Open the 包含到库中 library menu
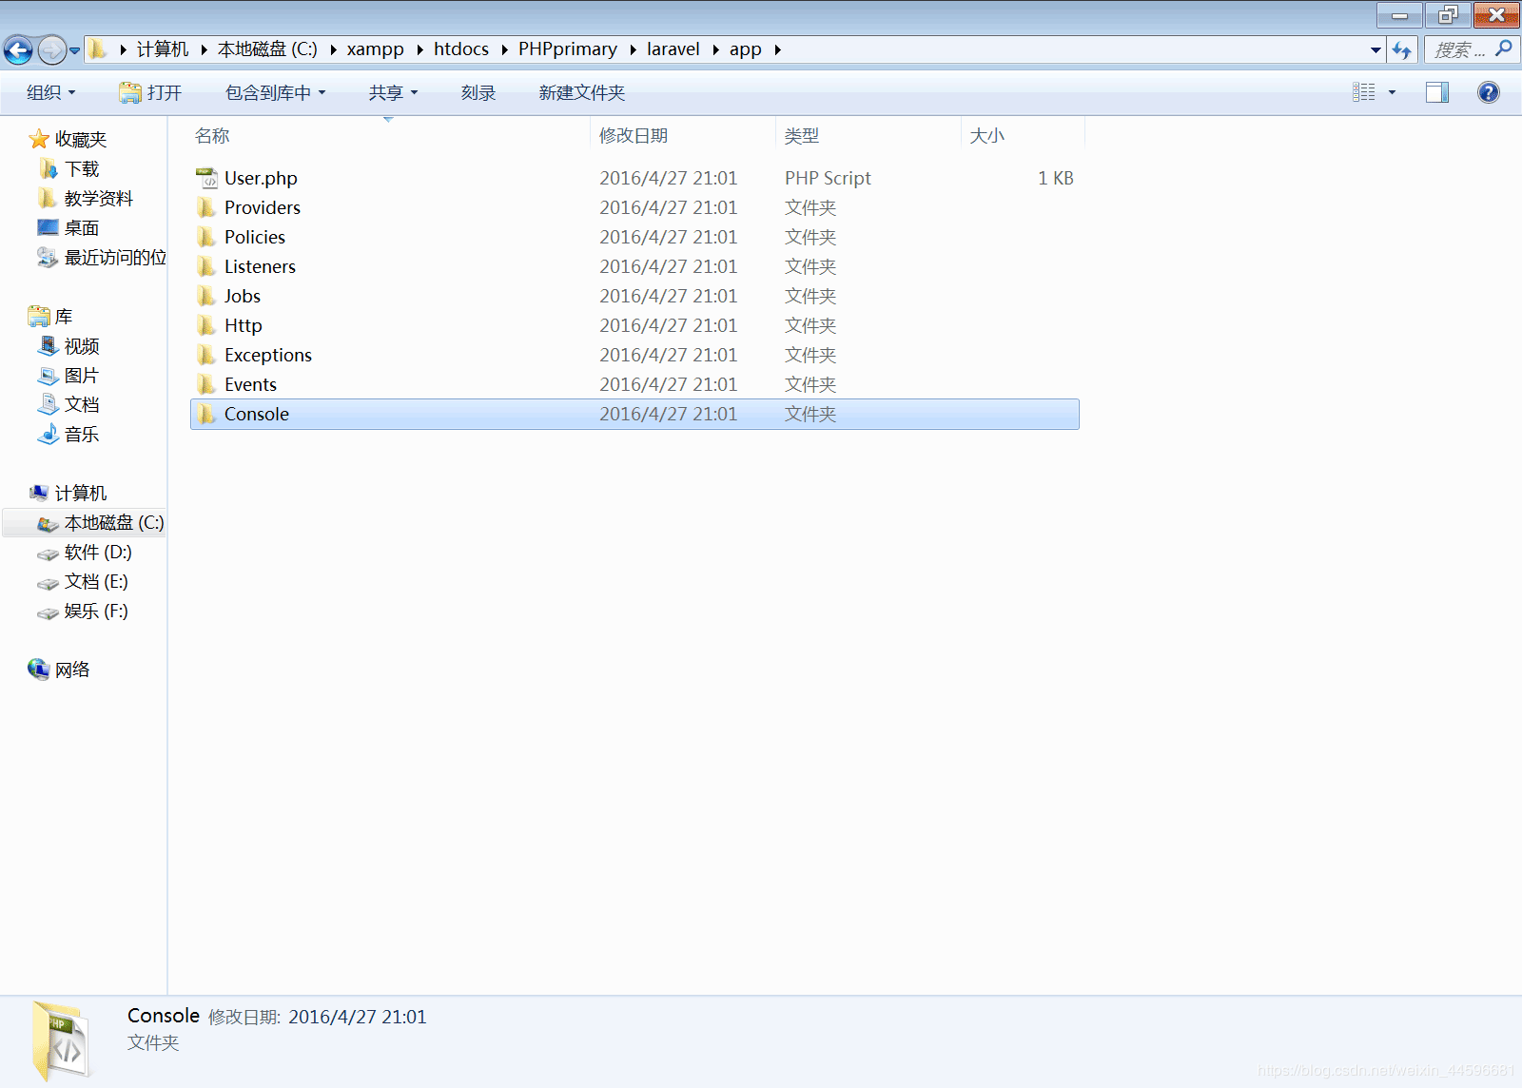 pyautogui.click(x=275, y=92)
